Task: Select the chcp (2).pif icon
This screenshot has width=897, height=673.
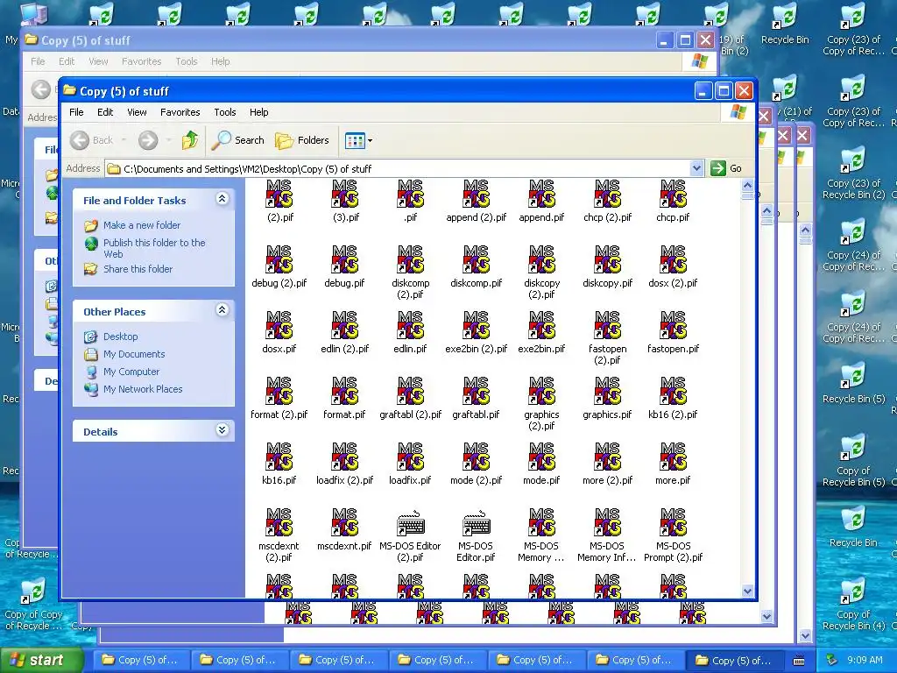Action: click(607, 194)
